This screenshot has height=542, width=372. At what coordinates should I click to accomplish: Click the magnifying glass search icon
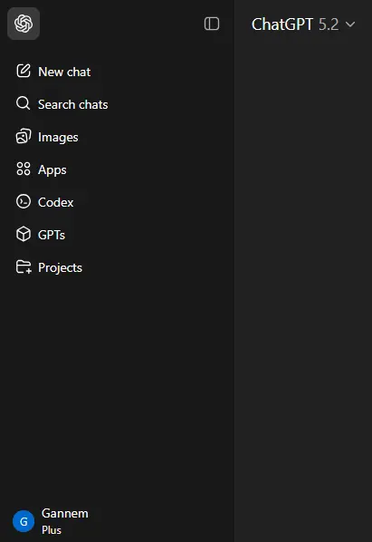coord(24,103)
